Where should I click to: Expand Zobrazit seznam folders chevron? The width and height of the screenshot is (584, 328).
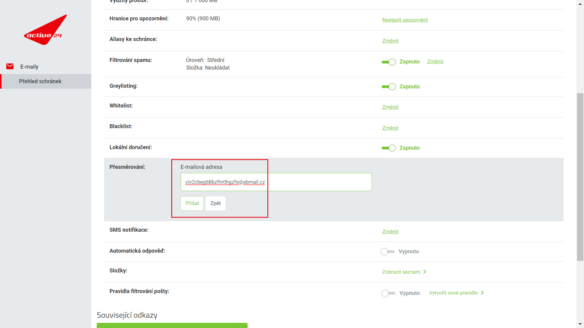pos(425,272)
